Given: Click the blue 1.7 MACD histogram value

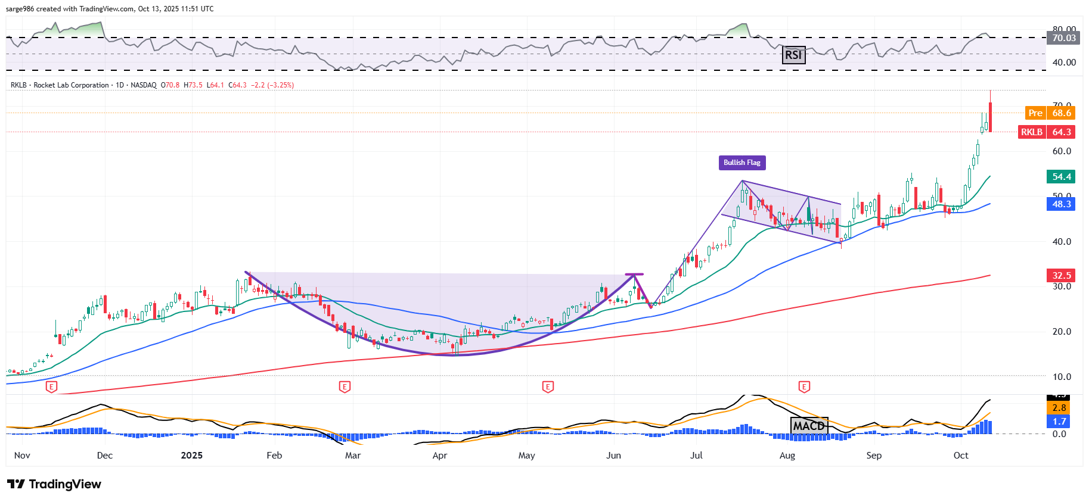Looking at the screenshot, I should click(1059, 422).
